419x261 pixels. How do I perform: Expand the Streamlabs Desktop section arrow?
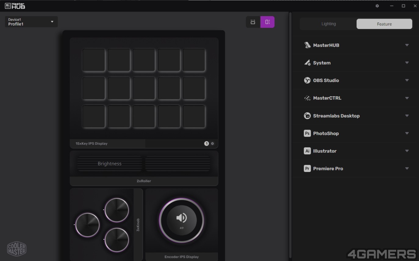[x=407, y=116]
